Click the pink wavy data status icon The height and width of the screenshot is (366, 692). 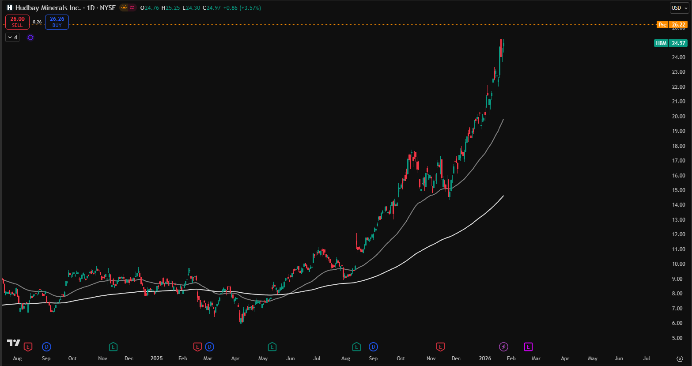(132, 8)
